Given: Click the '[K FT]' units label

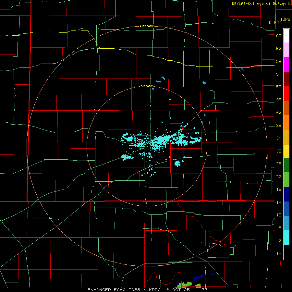Looking at the screenshot, I should pyautogui.click(x=274, y=22).
